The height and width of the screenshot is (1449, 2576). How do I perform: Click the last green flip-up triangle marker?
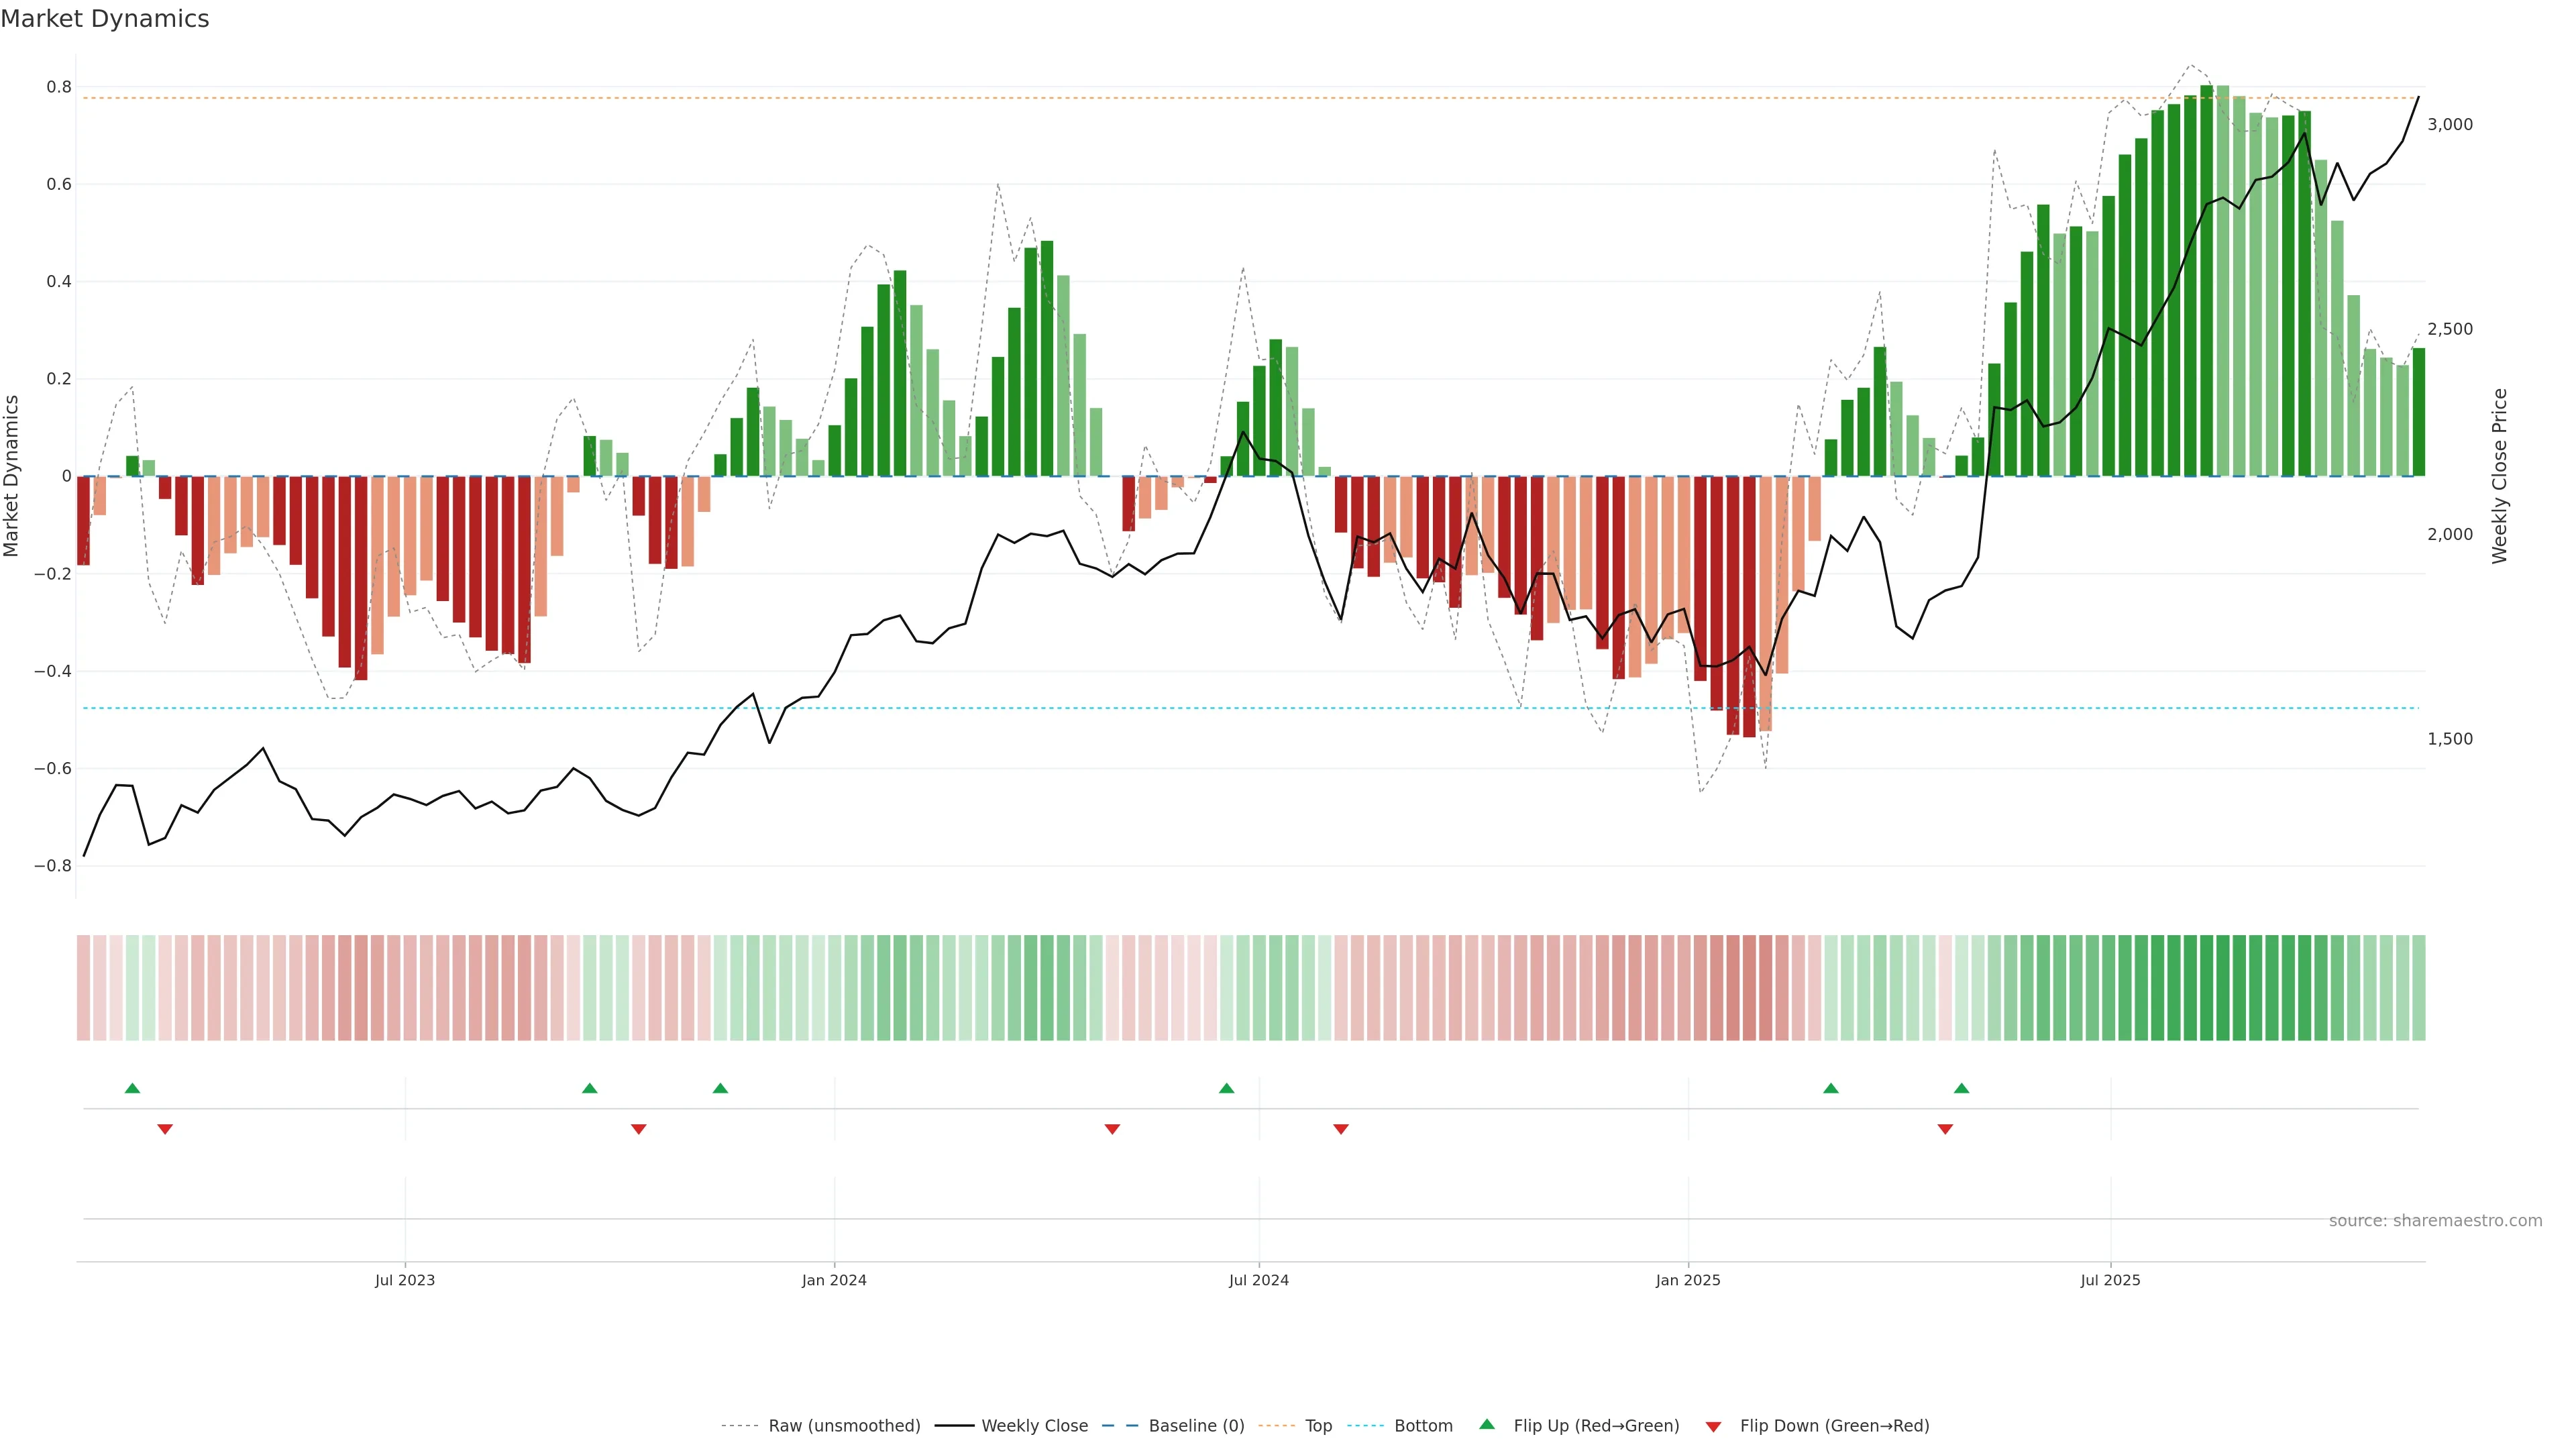pyautogui.click(x=1961, y=1088)
